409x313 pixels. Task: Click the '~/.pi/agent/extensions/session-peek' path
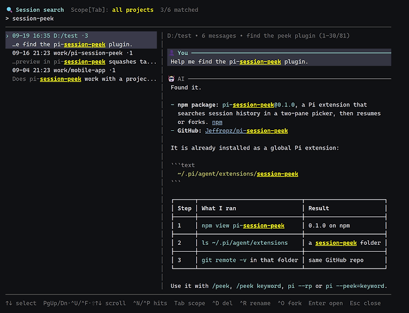238,174
